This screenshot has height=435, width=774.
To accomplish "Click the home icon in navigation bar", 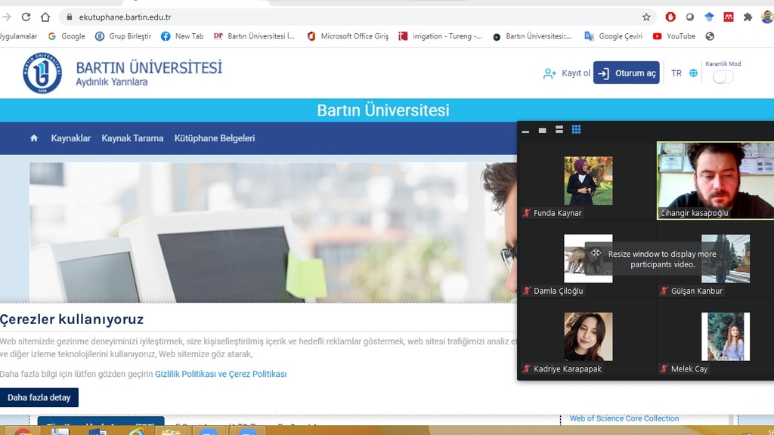I will pos(33,138).
